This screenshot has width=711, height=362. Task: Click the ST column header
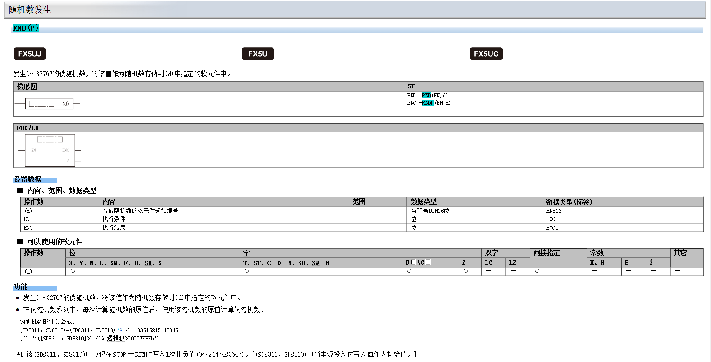[x=411, y=86]
